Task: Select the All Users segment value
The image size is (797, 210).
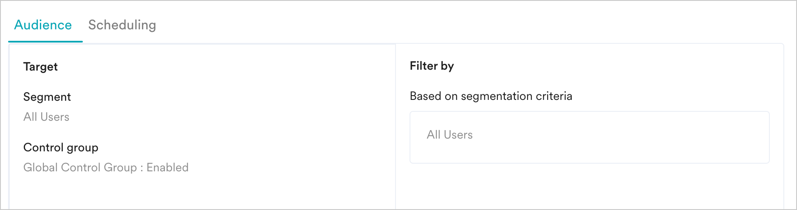Action: 46,117
